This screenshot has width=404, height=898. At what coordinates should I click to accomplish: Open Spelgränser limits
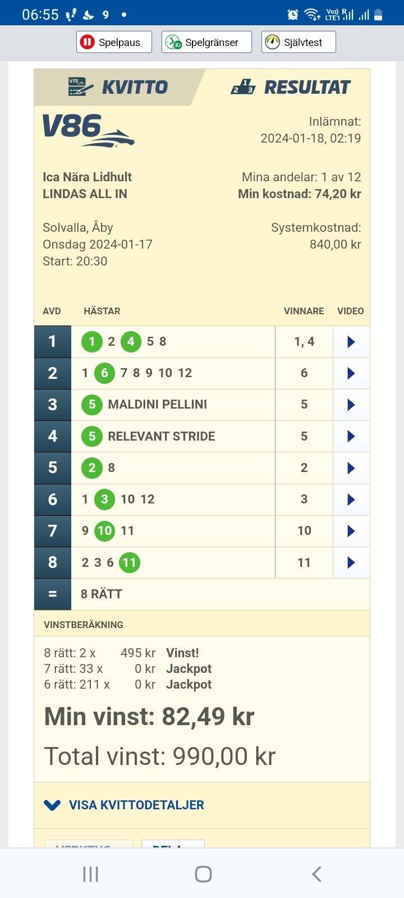[x=206, y=42]
